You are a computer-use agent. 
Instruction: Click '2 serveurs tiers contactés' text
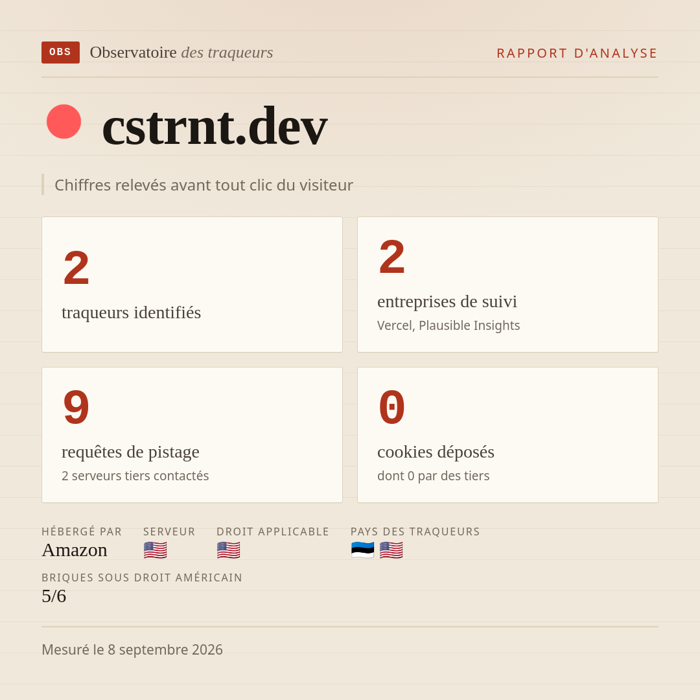135,476
